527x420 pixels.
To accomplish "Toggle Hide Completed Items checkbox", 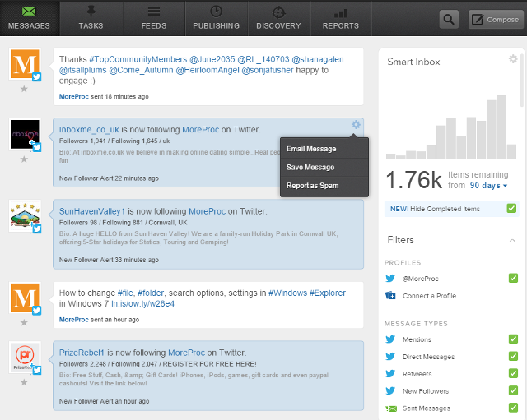I will pos(511,208).
